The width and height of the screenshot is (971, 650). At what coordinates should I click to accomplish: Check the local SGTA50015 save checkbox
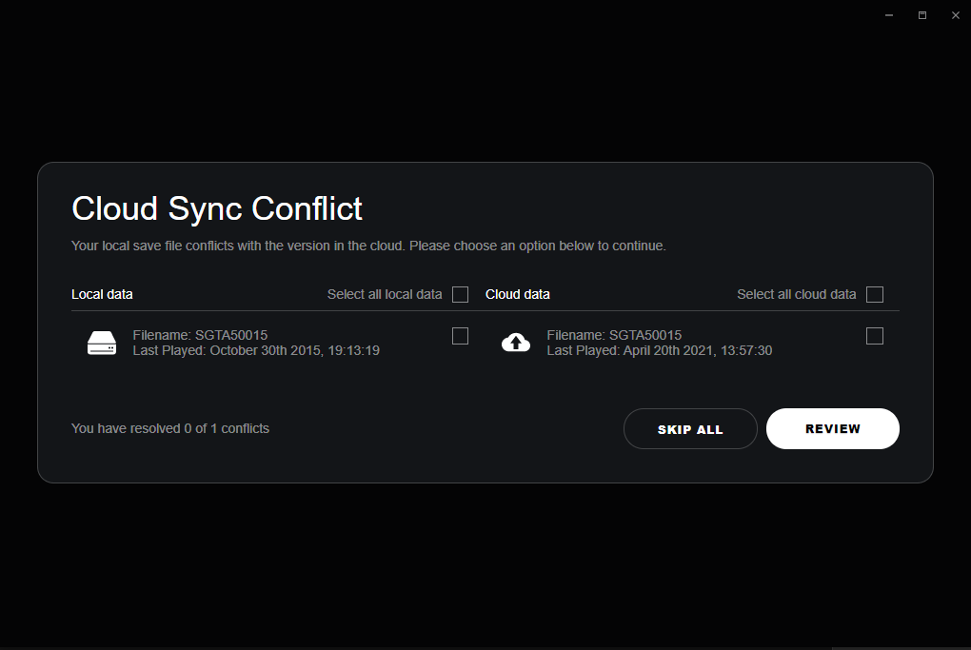460,336
